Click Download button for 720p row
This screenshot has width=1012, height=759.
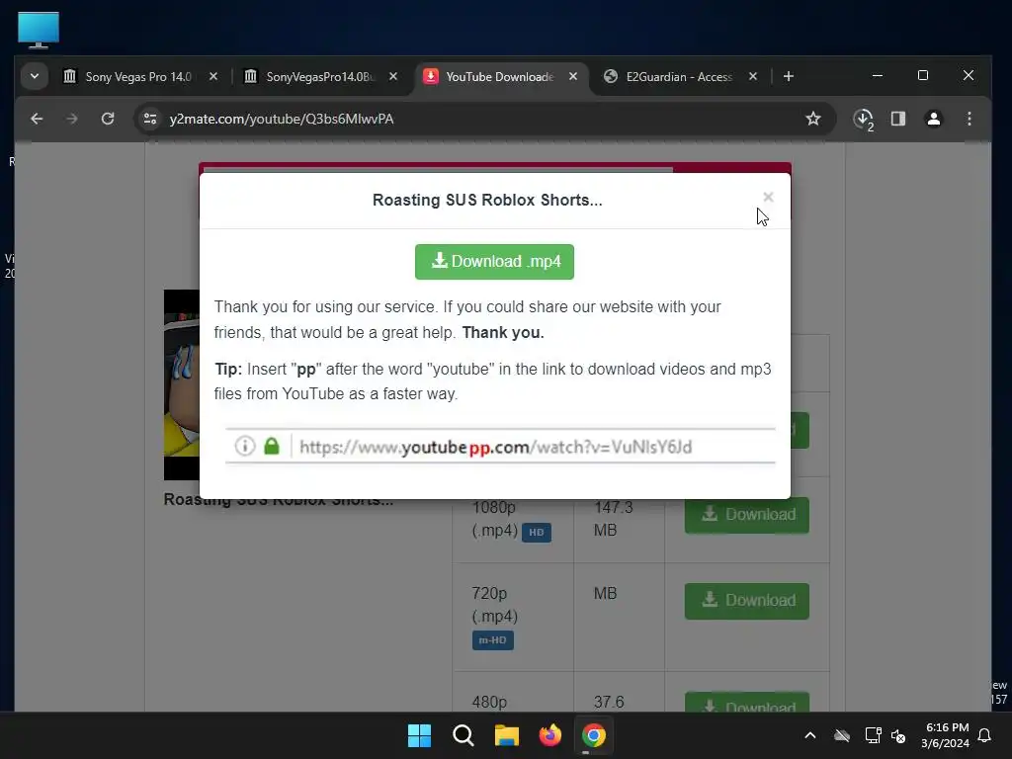click(747, 601)
